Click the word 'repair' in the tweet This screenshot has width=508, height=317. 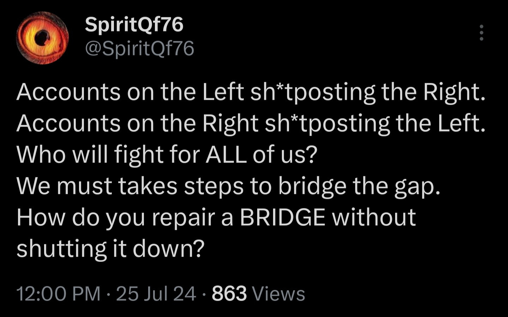point(183,217)
